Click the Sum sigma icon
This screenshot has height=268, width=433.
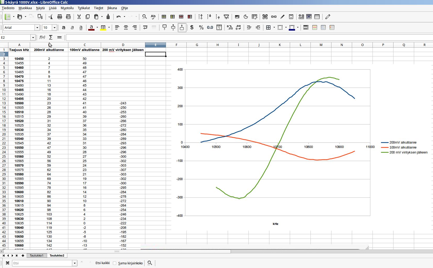[51, 37]
